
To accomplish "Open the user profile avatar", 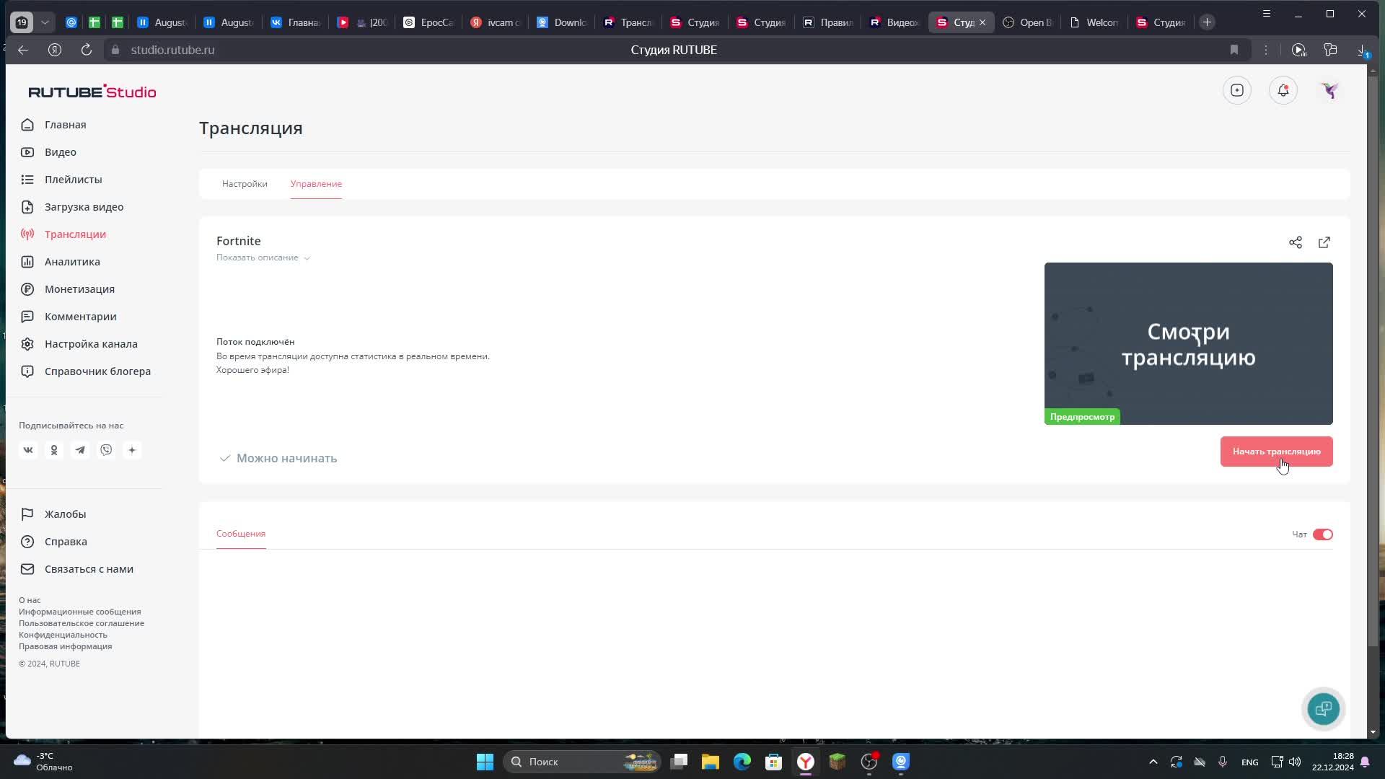I will click(x=1329, y=90).
